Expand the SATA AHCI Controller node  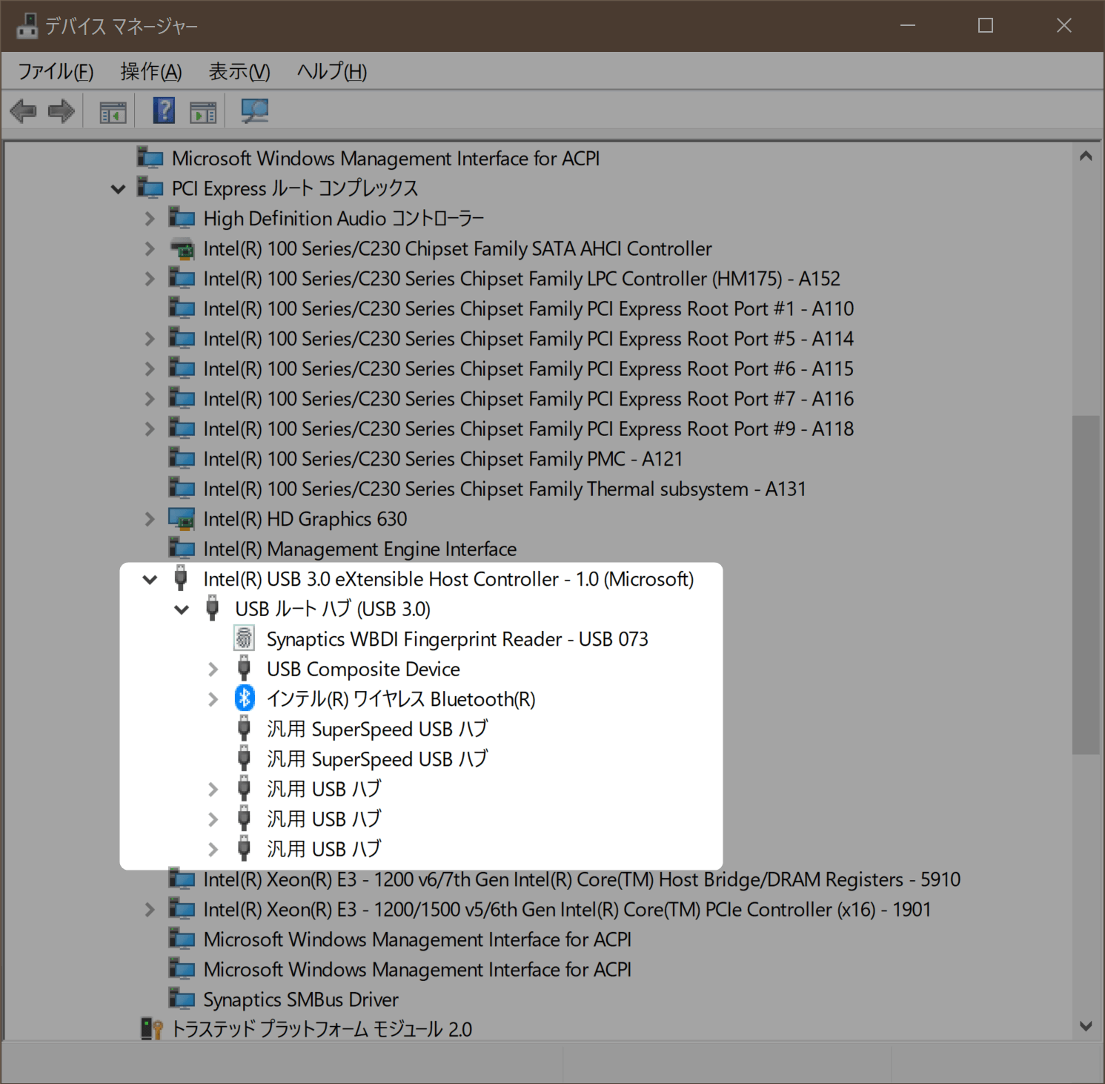coord(150,248)
